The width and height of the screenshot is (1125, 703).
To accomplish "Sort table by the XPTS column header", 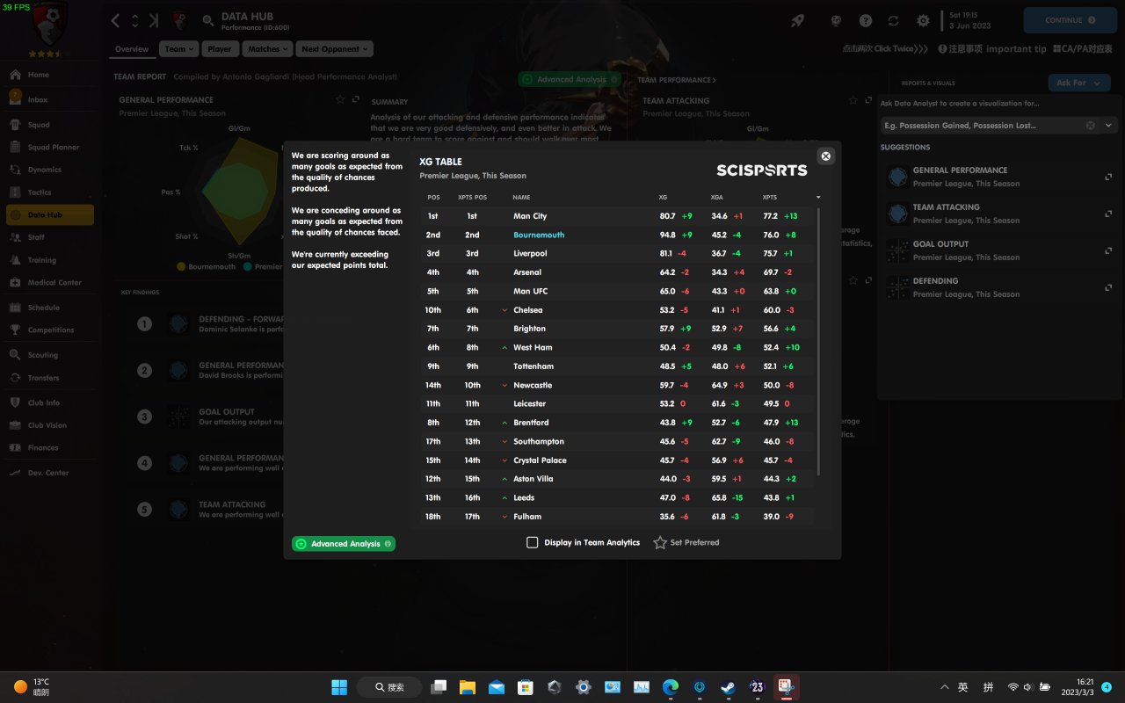I will point(770,198).
